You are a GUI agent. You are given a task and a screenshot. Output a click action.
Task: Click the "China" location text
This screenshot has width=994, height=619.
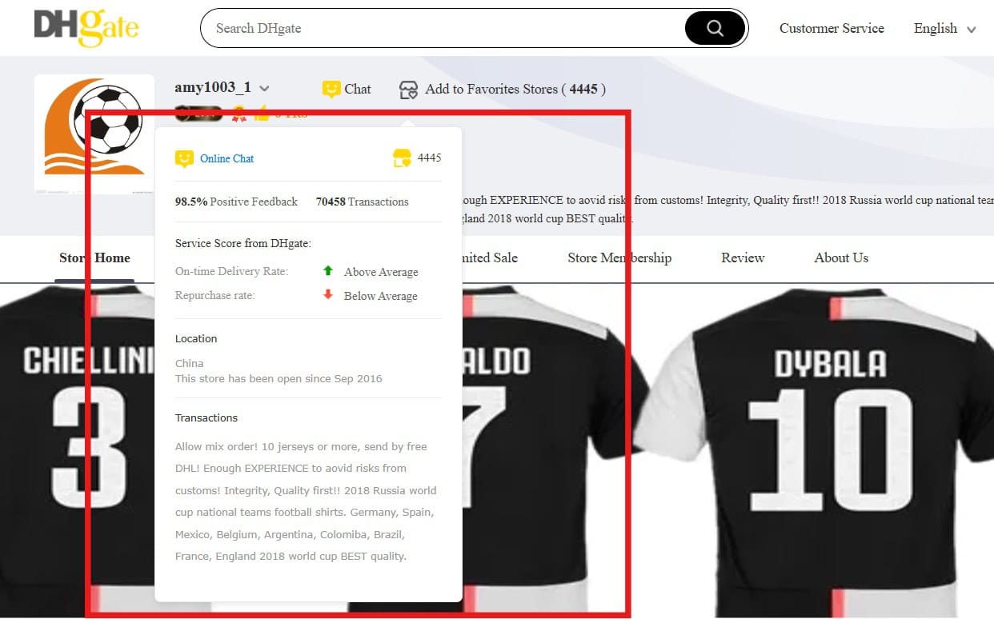click(189, 363)
